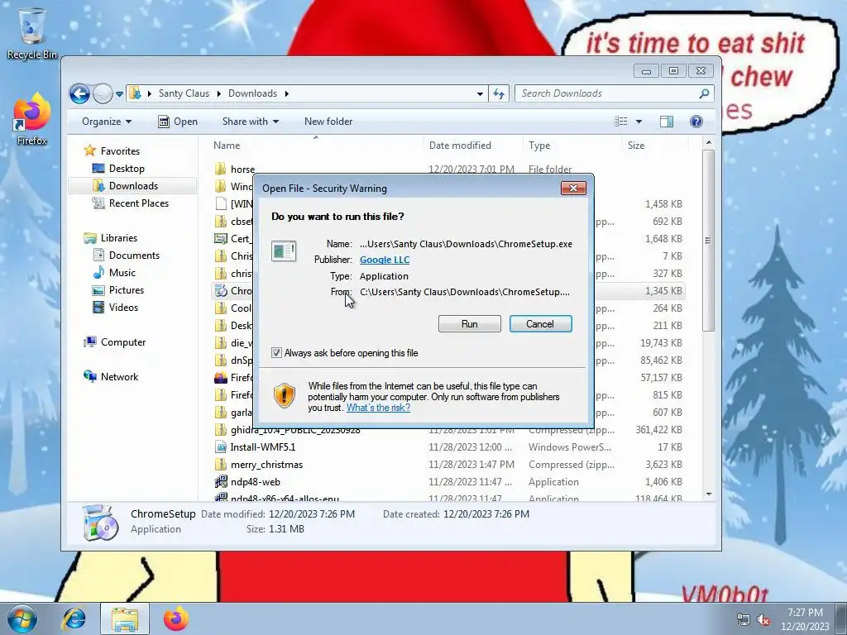Viewport: 847px width, 635px height.
Task: Select the horse folder
Action: pyautogui.click(x=242, y=169)
